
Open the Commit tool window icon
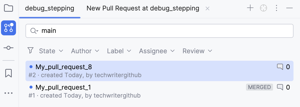8,48
